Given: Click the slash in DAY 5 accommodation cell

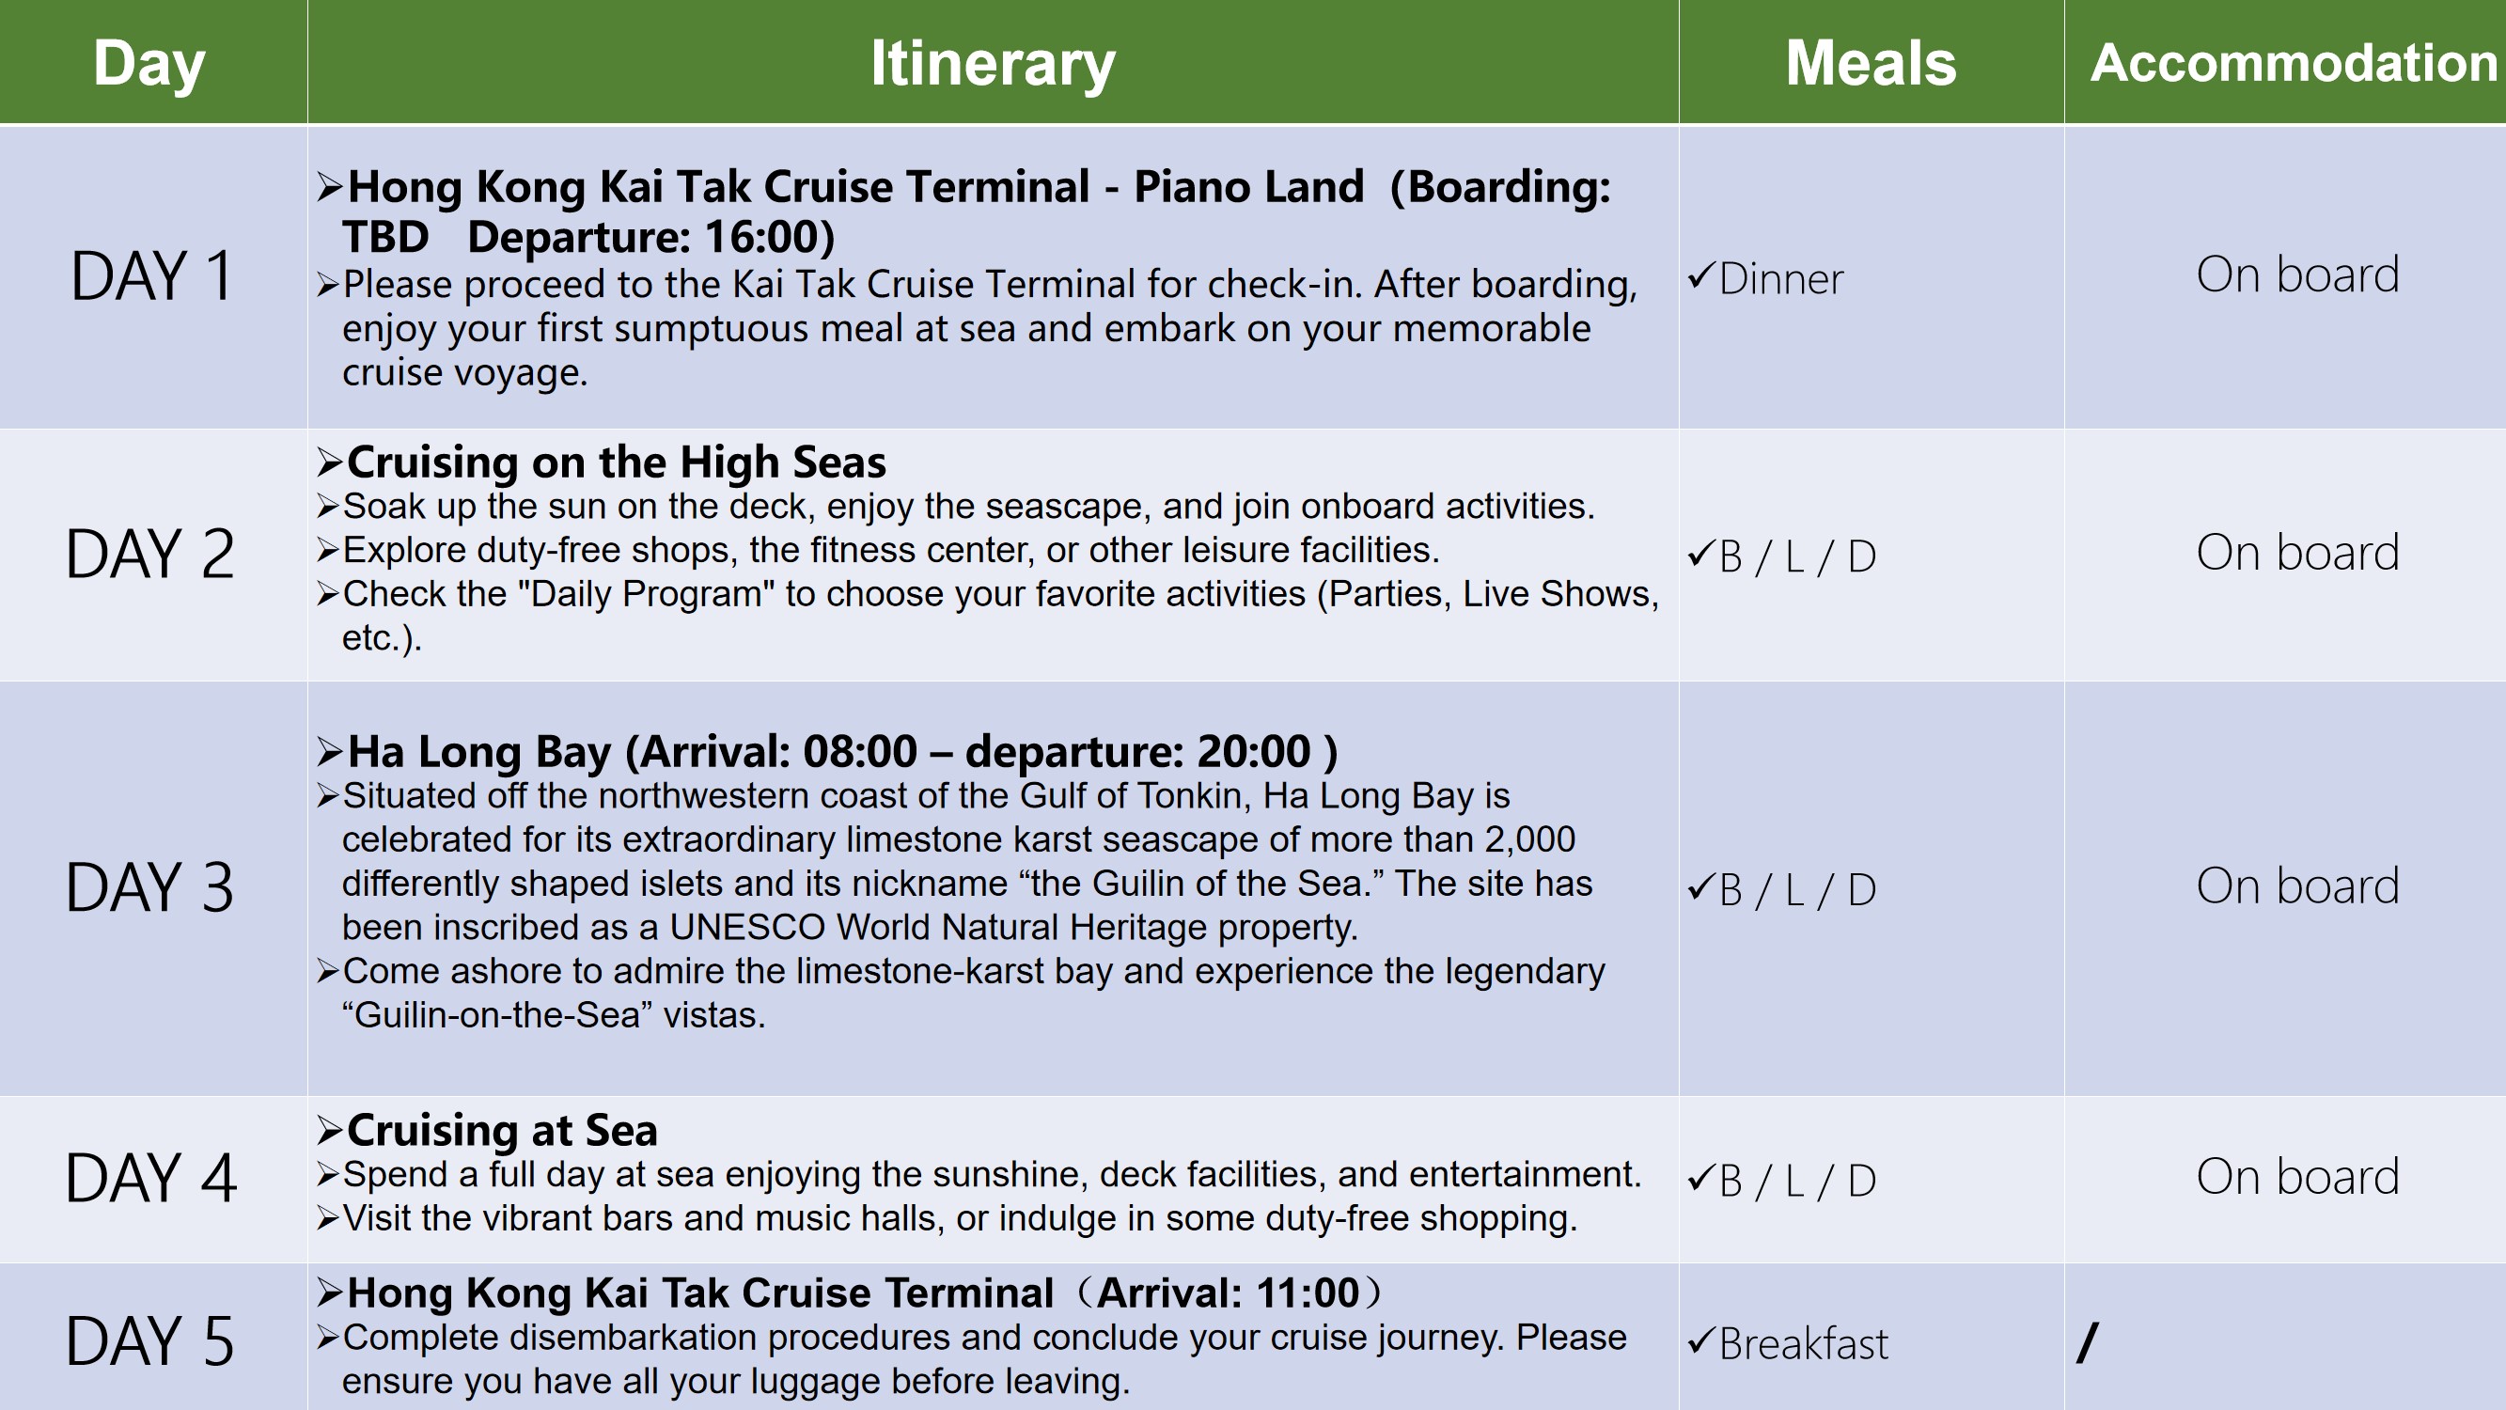Looking at the screenshot, I should [x=2088, y=1343].
